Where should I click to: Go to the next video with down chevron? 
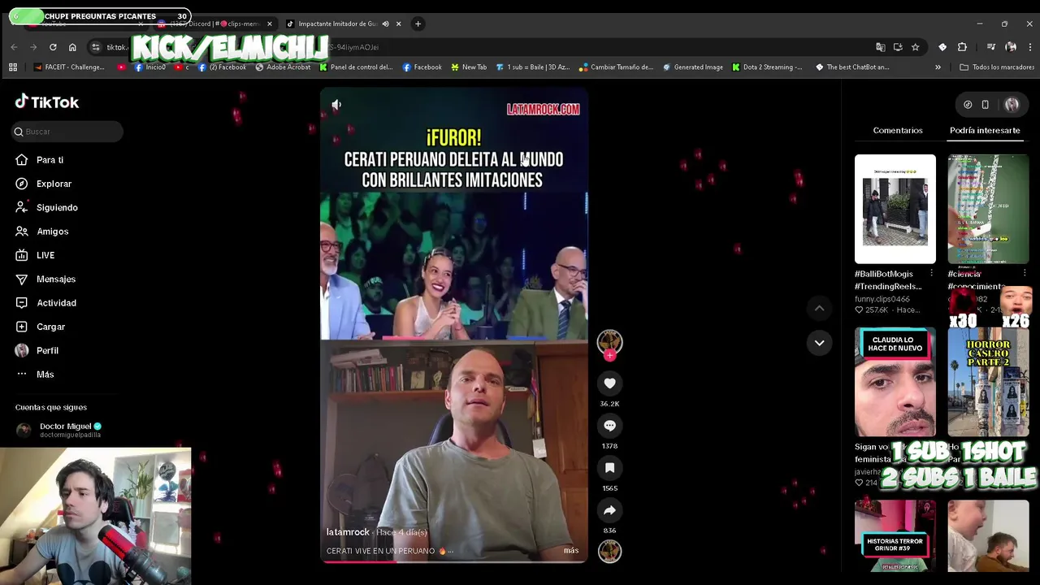[x=819, y=343]
